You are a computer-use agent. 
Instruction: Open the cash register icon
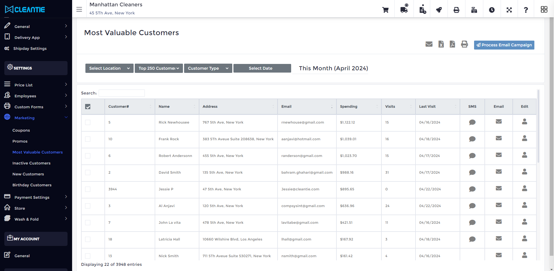coord(474,10)
